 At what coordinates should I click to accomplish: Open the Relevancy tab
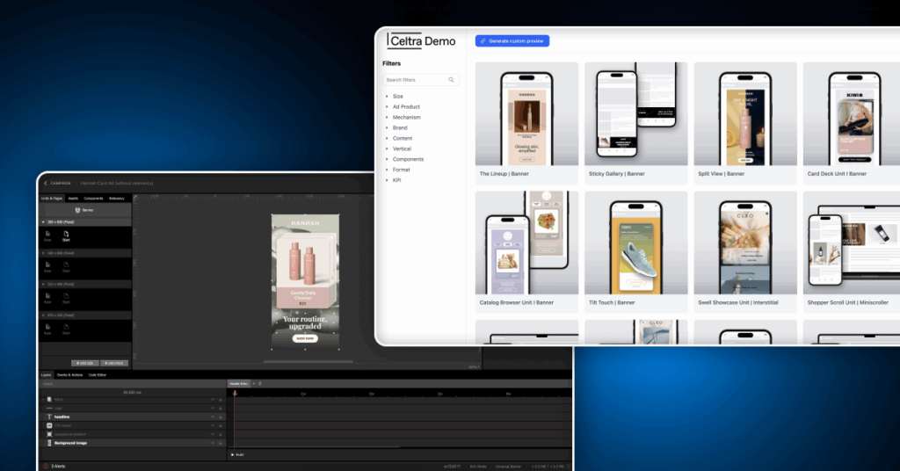point(117,199)
